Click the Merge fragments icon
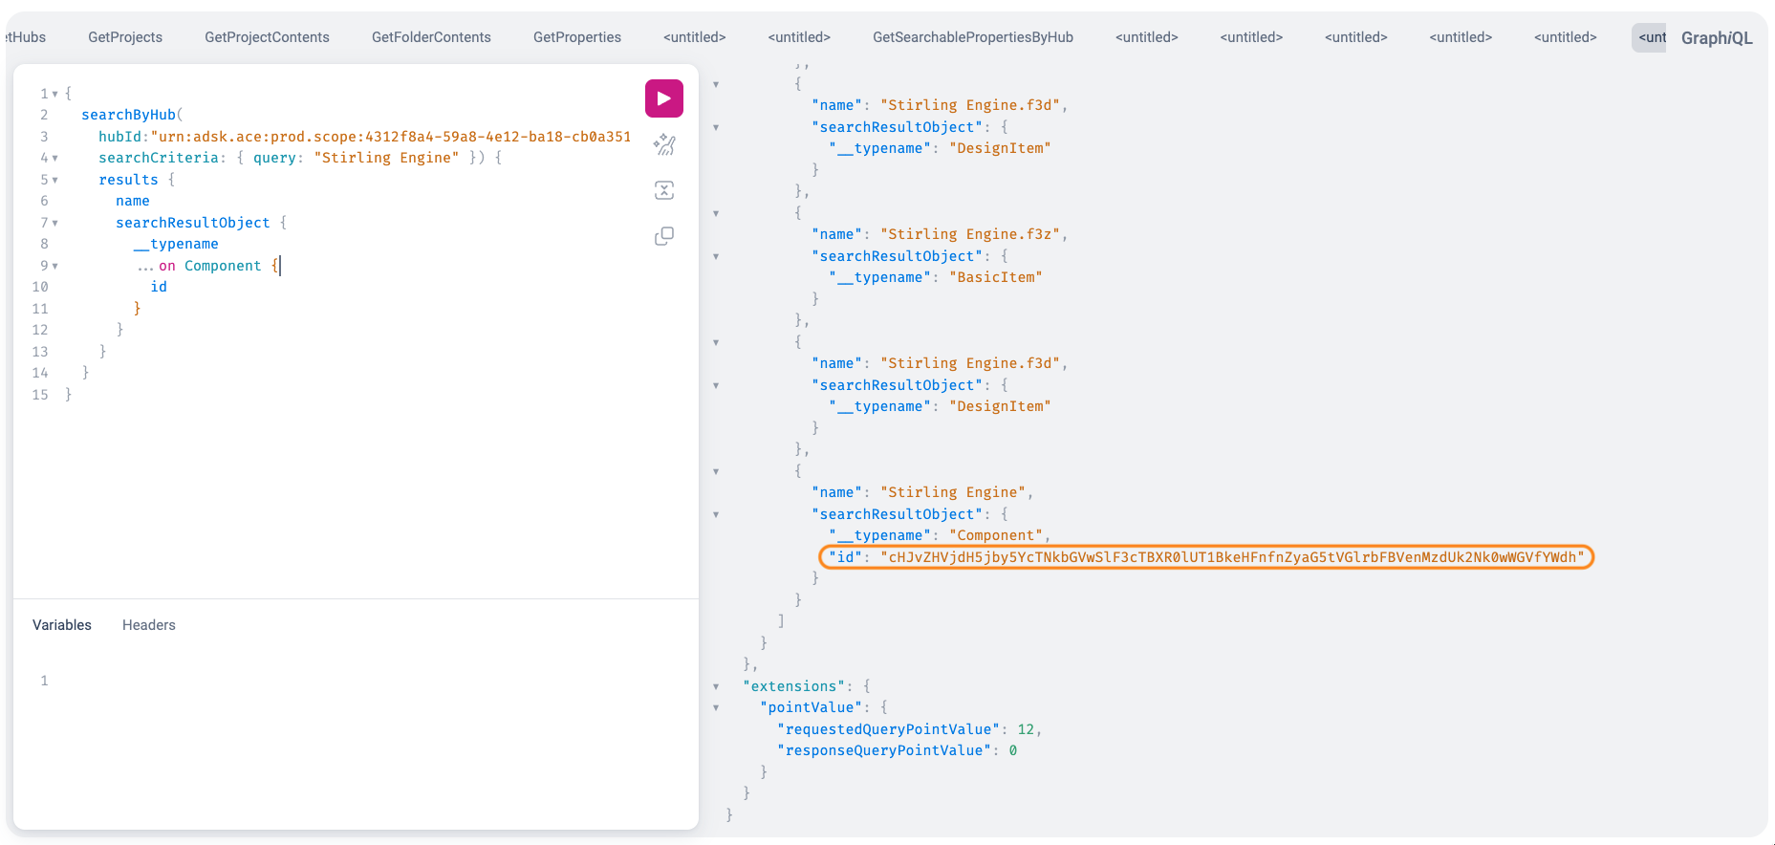 (x=663, y=190)
